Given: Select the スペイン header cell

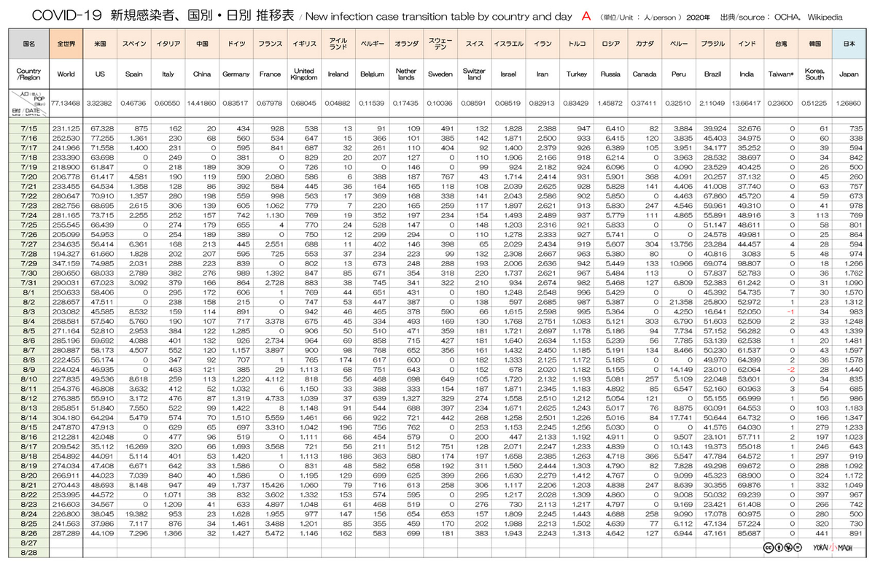Looking at the screenshot, I should coord(133,44).
